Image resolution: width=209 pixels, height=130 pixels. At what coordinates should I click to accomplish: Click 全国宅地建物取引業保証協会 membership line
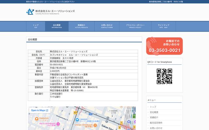coord(71,84)
